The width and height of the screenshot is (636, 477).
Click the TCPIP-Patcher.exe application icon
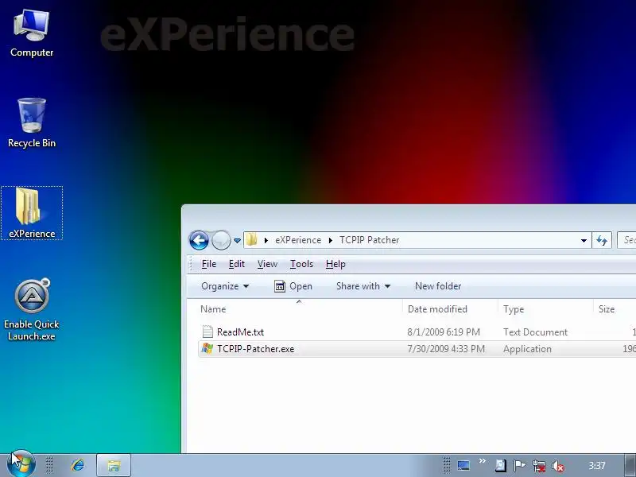pyautogui.click(x=207, y=348)
